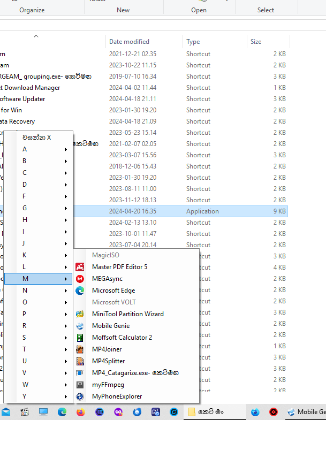Click the 9 KB size cell

tap(279, 211)
